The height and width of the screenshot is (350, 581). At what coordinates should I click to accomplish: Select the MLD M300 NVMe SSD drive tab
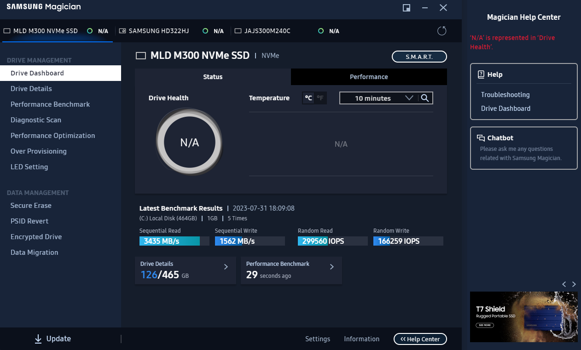pos(57,31)
